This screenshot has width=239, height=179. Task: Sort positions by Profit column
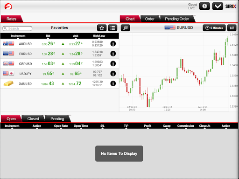pyautogui.click(x=148, y=126)
